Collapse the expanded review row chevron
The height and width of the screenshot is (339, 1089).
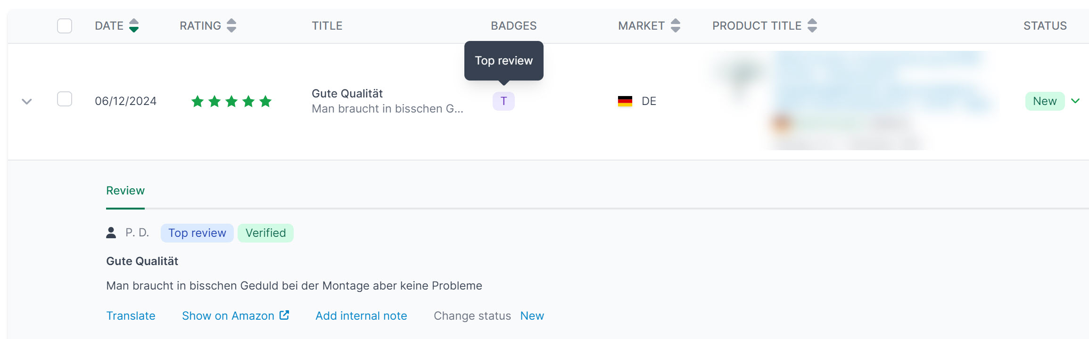pos(27,101)
